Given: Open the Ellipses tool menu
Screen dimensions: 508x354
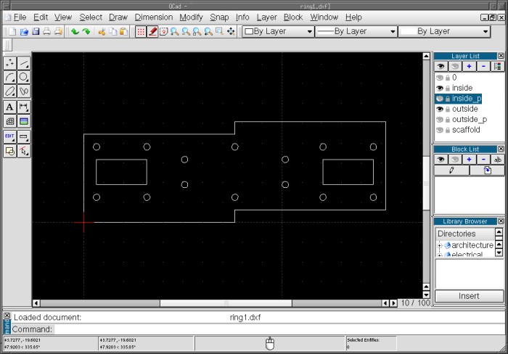Looking at the screenshot, I should click(x=10, y=91).
